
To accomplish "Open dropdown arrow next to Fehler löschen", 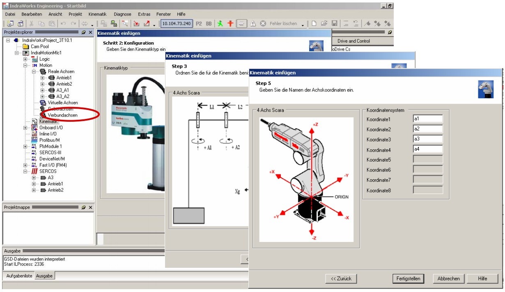I will (x=303, y=25).
